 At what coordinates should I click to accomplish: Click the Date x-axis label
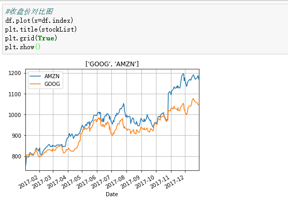point(112,194)
